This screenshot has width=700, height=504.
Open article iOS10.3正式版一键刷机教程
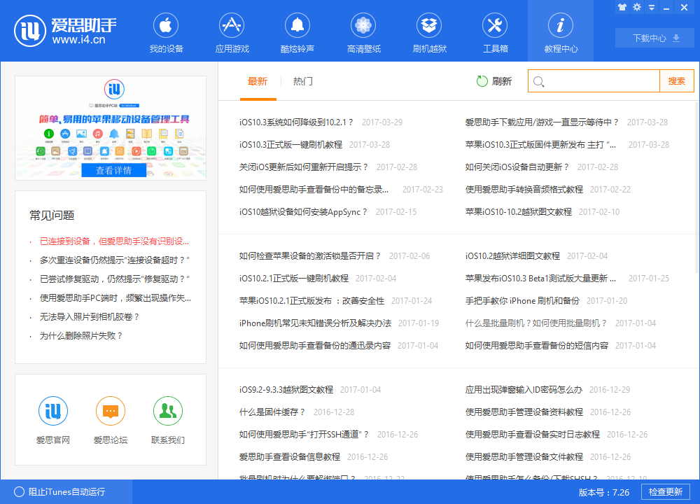click(290, 144)
